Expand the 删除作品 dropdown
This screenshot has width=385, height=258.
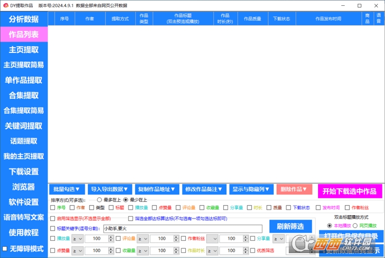[x=294, y=189]
